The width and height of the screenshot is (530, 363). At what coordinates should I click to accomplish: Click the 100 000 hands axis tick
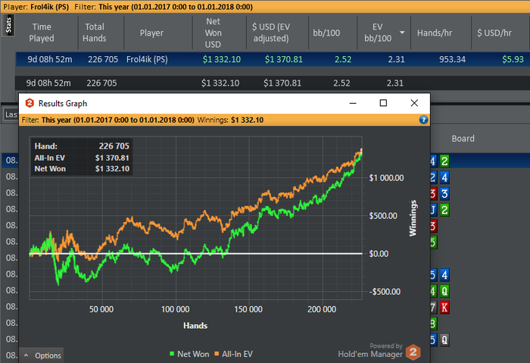click(x=175, y=309)
